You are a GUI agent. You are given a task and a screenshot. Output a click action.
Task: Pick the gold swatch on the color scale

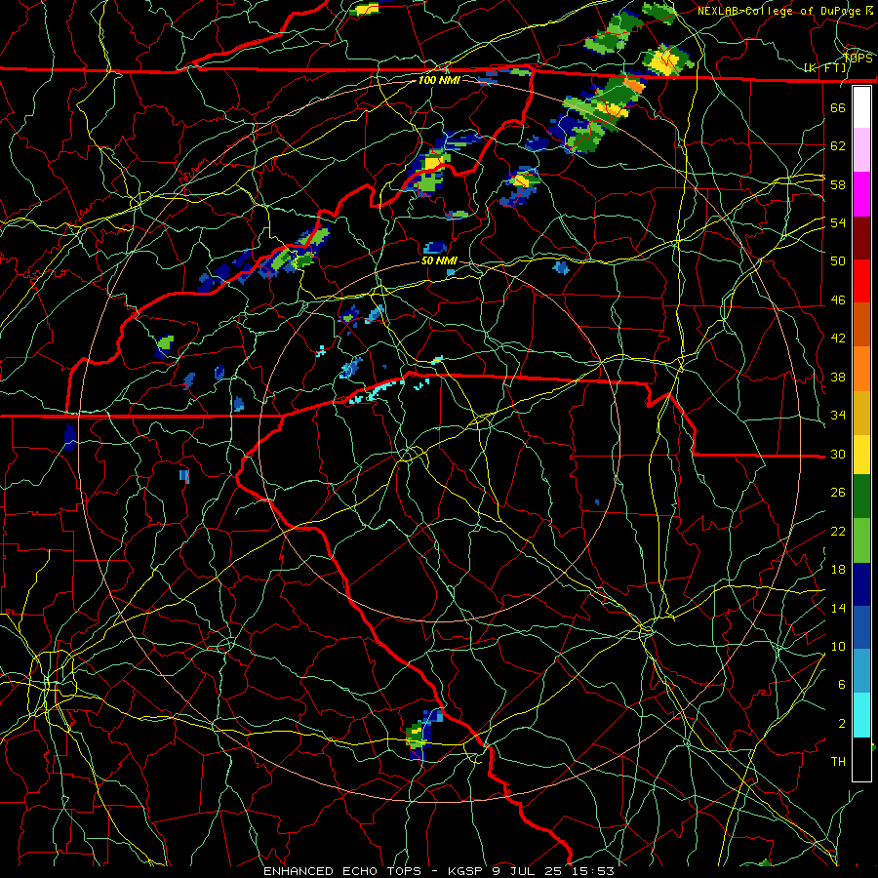(861, 413)
